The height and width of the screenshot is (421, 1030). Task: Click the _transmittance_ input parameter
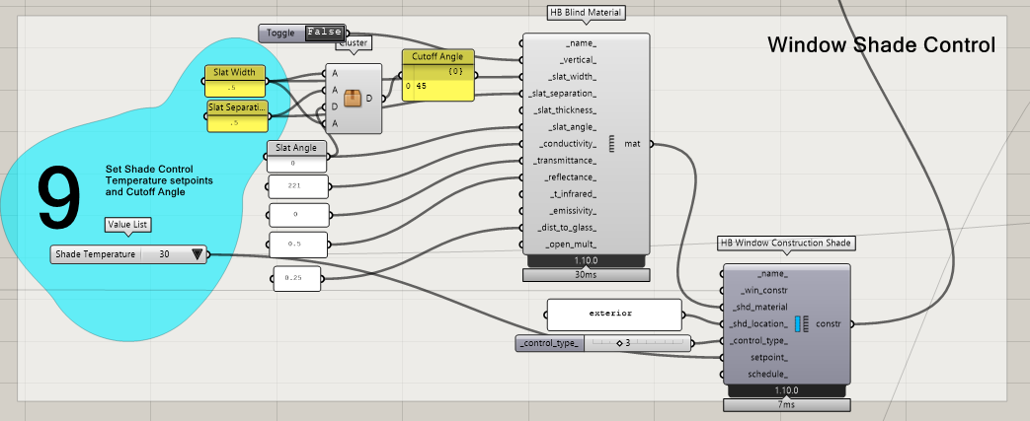coord(566,161)
